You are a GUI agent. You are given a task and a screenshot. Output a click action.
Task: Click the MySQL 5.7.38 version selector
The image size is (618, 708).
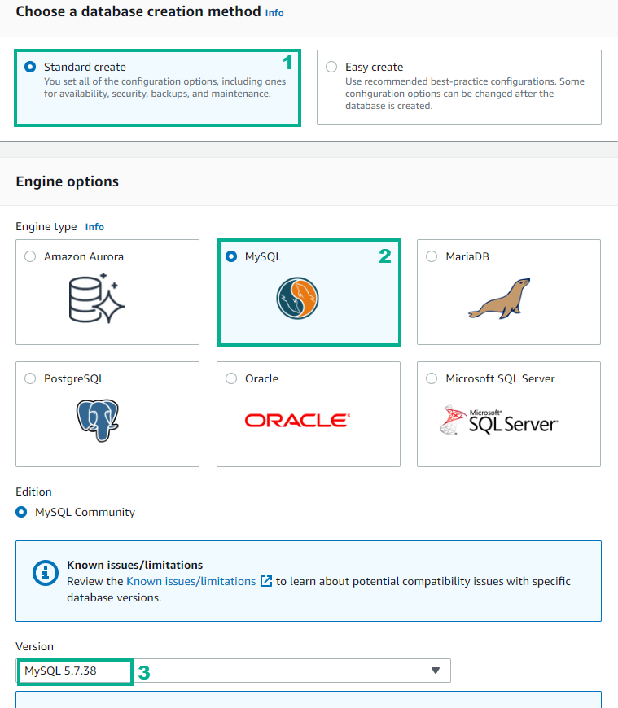click(x=233, y=671)
